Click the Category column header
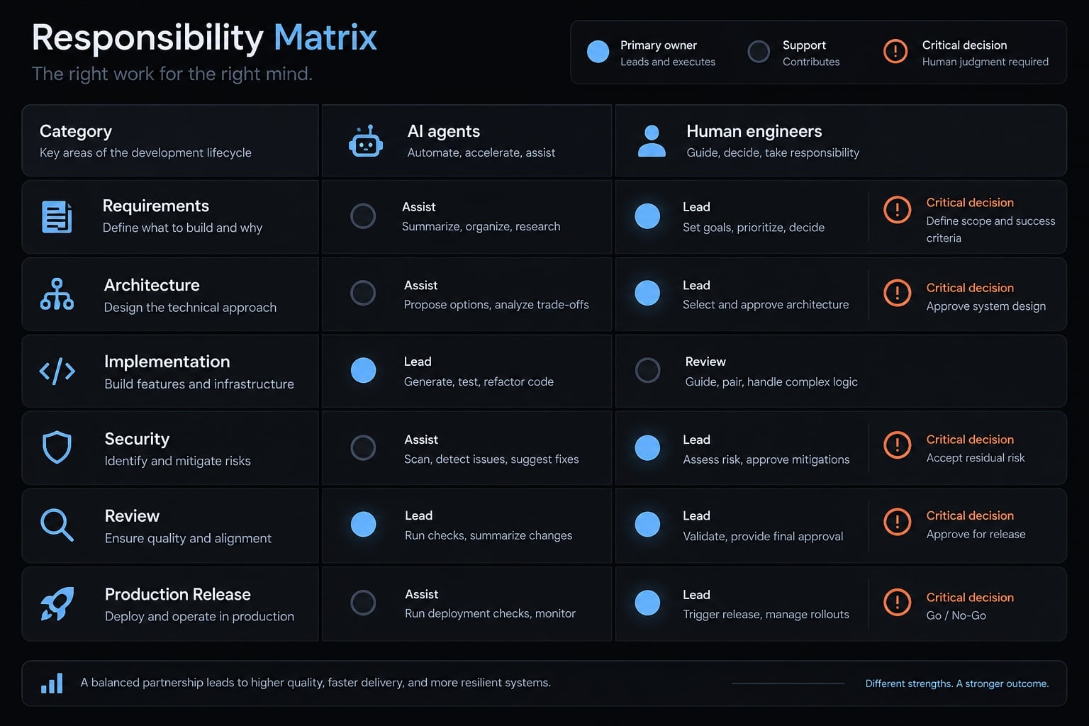The image size is (1089, 726). pos(76,131)
